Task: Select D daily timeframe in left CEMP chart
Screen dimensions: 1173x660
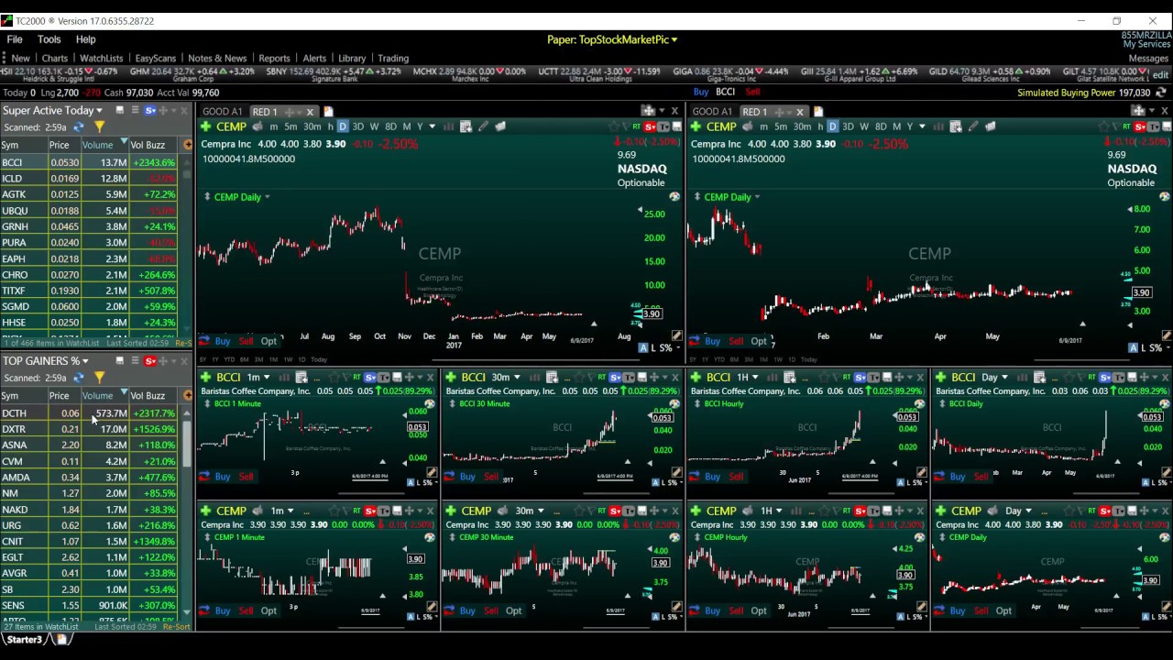Action: pyautogui.click(x=343, y=126)
